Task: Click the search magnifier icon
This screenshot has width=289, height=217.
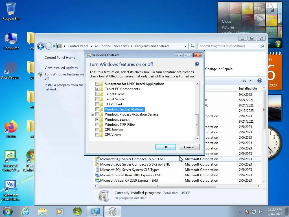Action: coord(262,46)
